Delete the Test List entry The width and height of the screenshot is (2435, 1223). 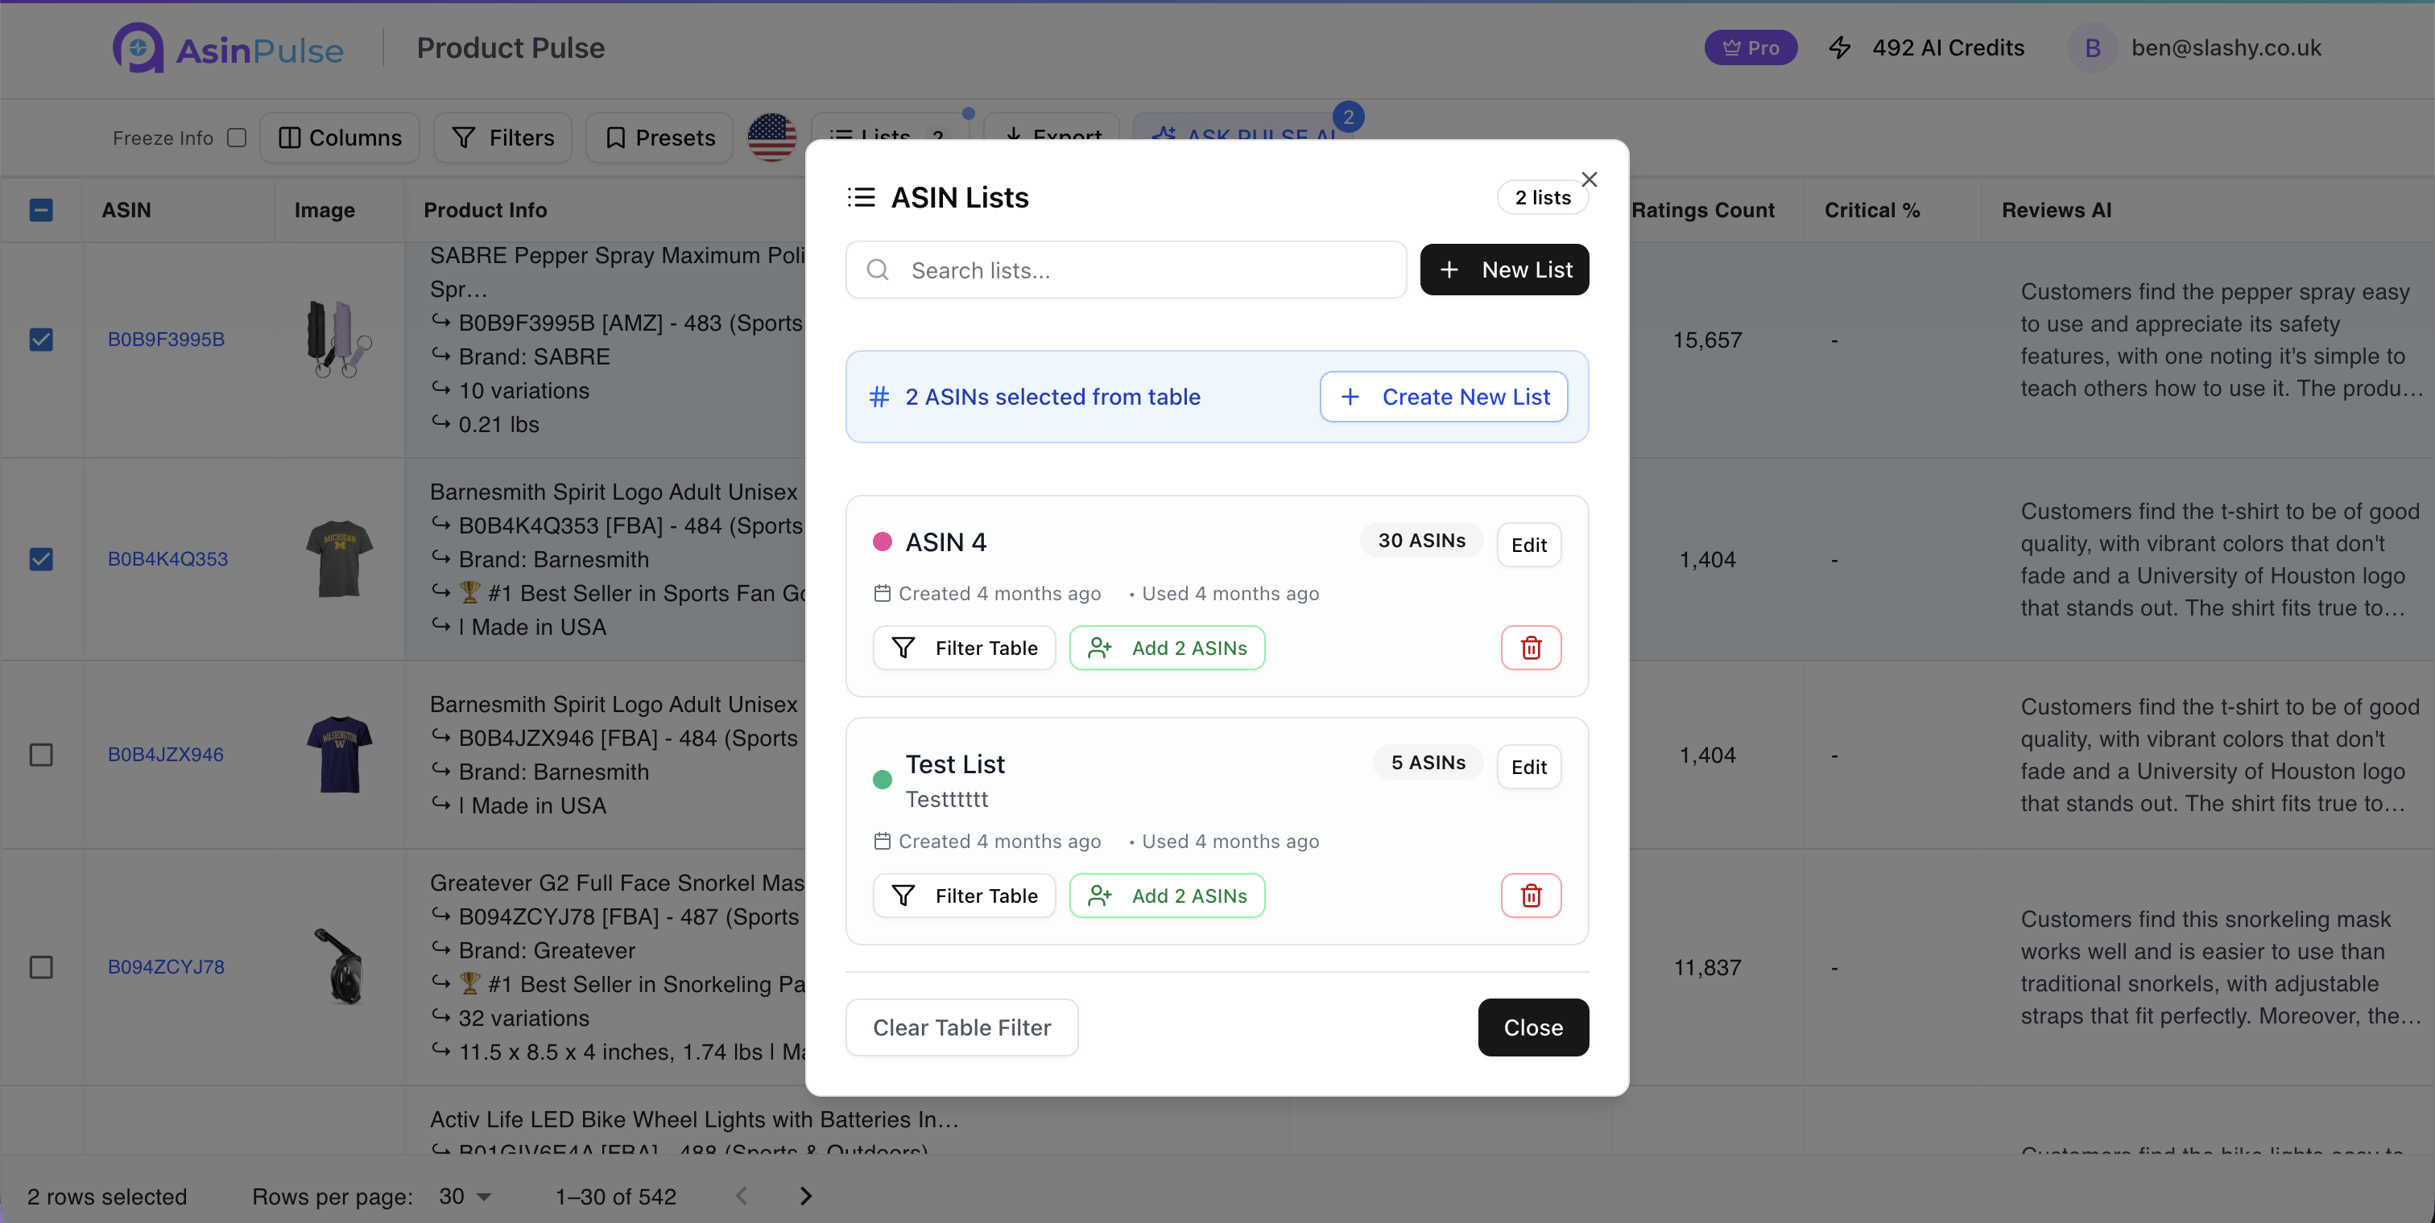[x=1531, y=896]
